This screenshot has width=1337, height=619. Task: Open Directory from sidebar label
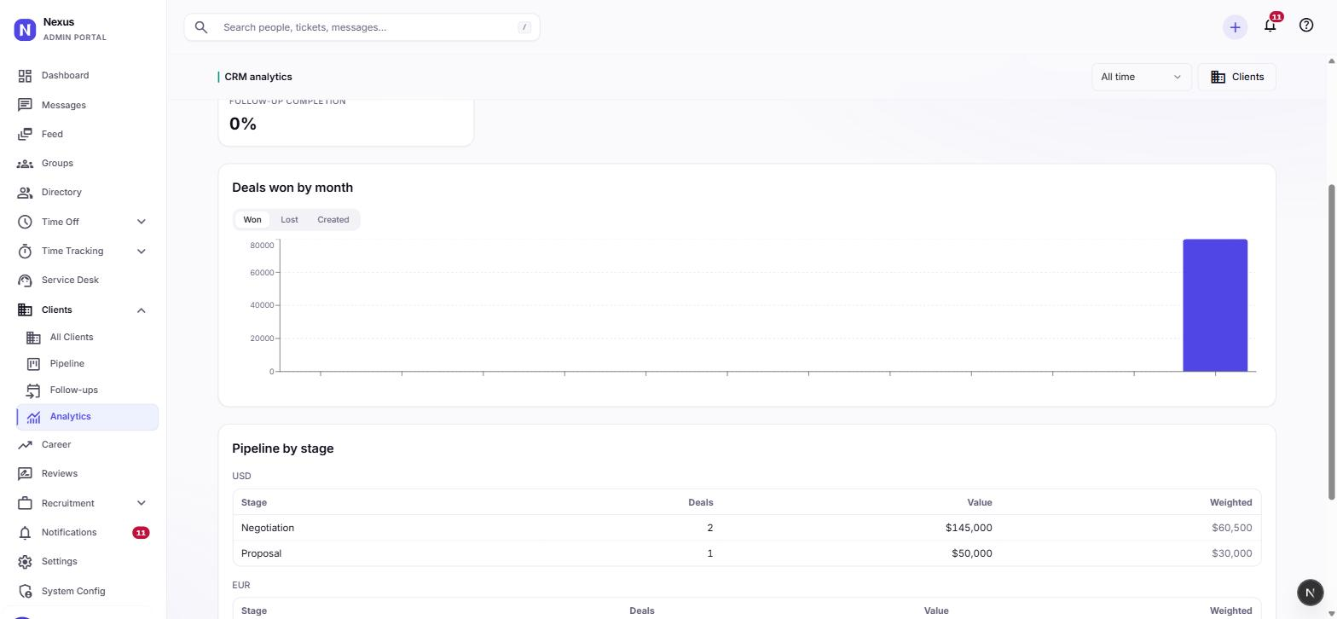click(x=61, y=192)
